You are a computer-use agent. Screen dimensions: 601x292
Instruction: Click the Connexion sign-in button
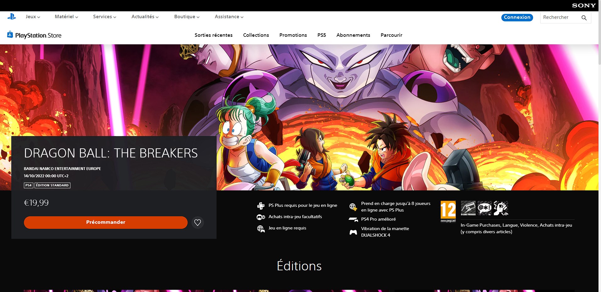[x=517, y=17]
